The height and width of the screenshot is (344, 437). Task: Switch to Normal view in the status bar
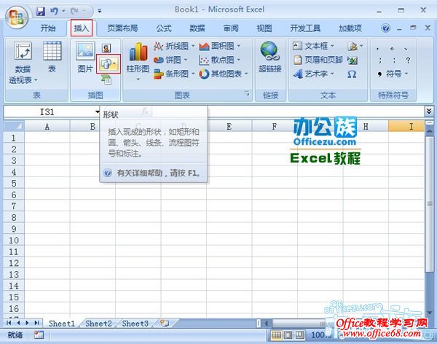276,335
